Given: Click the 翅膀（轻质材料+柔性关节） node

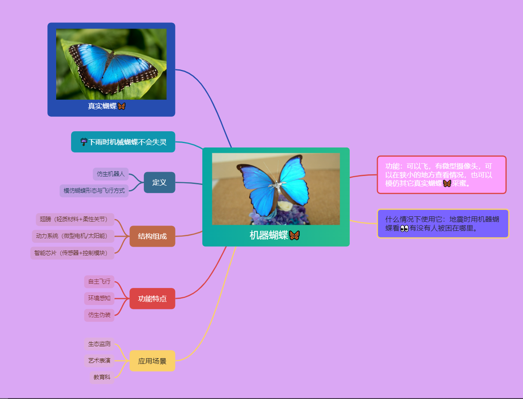Looking at the screenshot, I should pyautogui.click(x=75, y=219).
